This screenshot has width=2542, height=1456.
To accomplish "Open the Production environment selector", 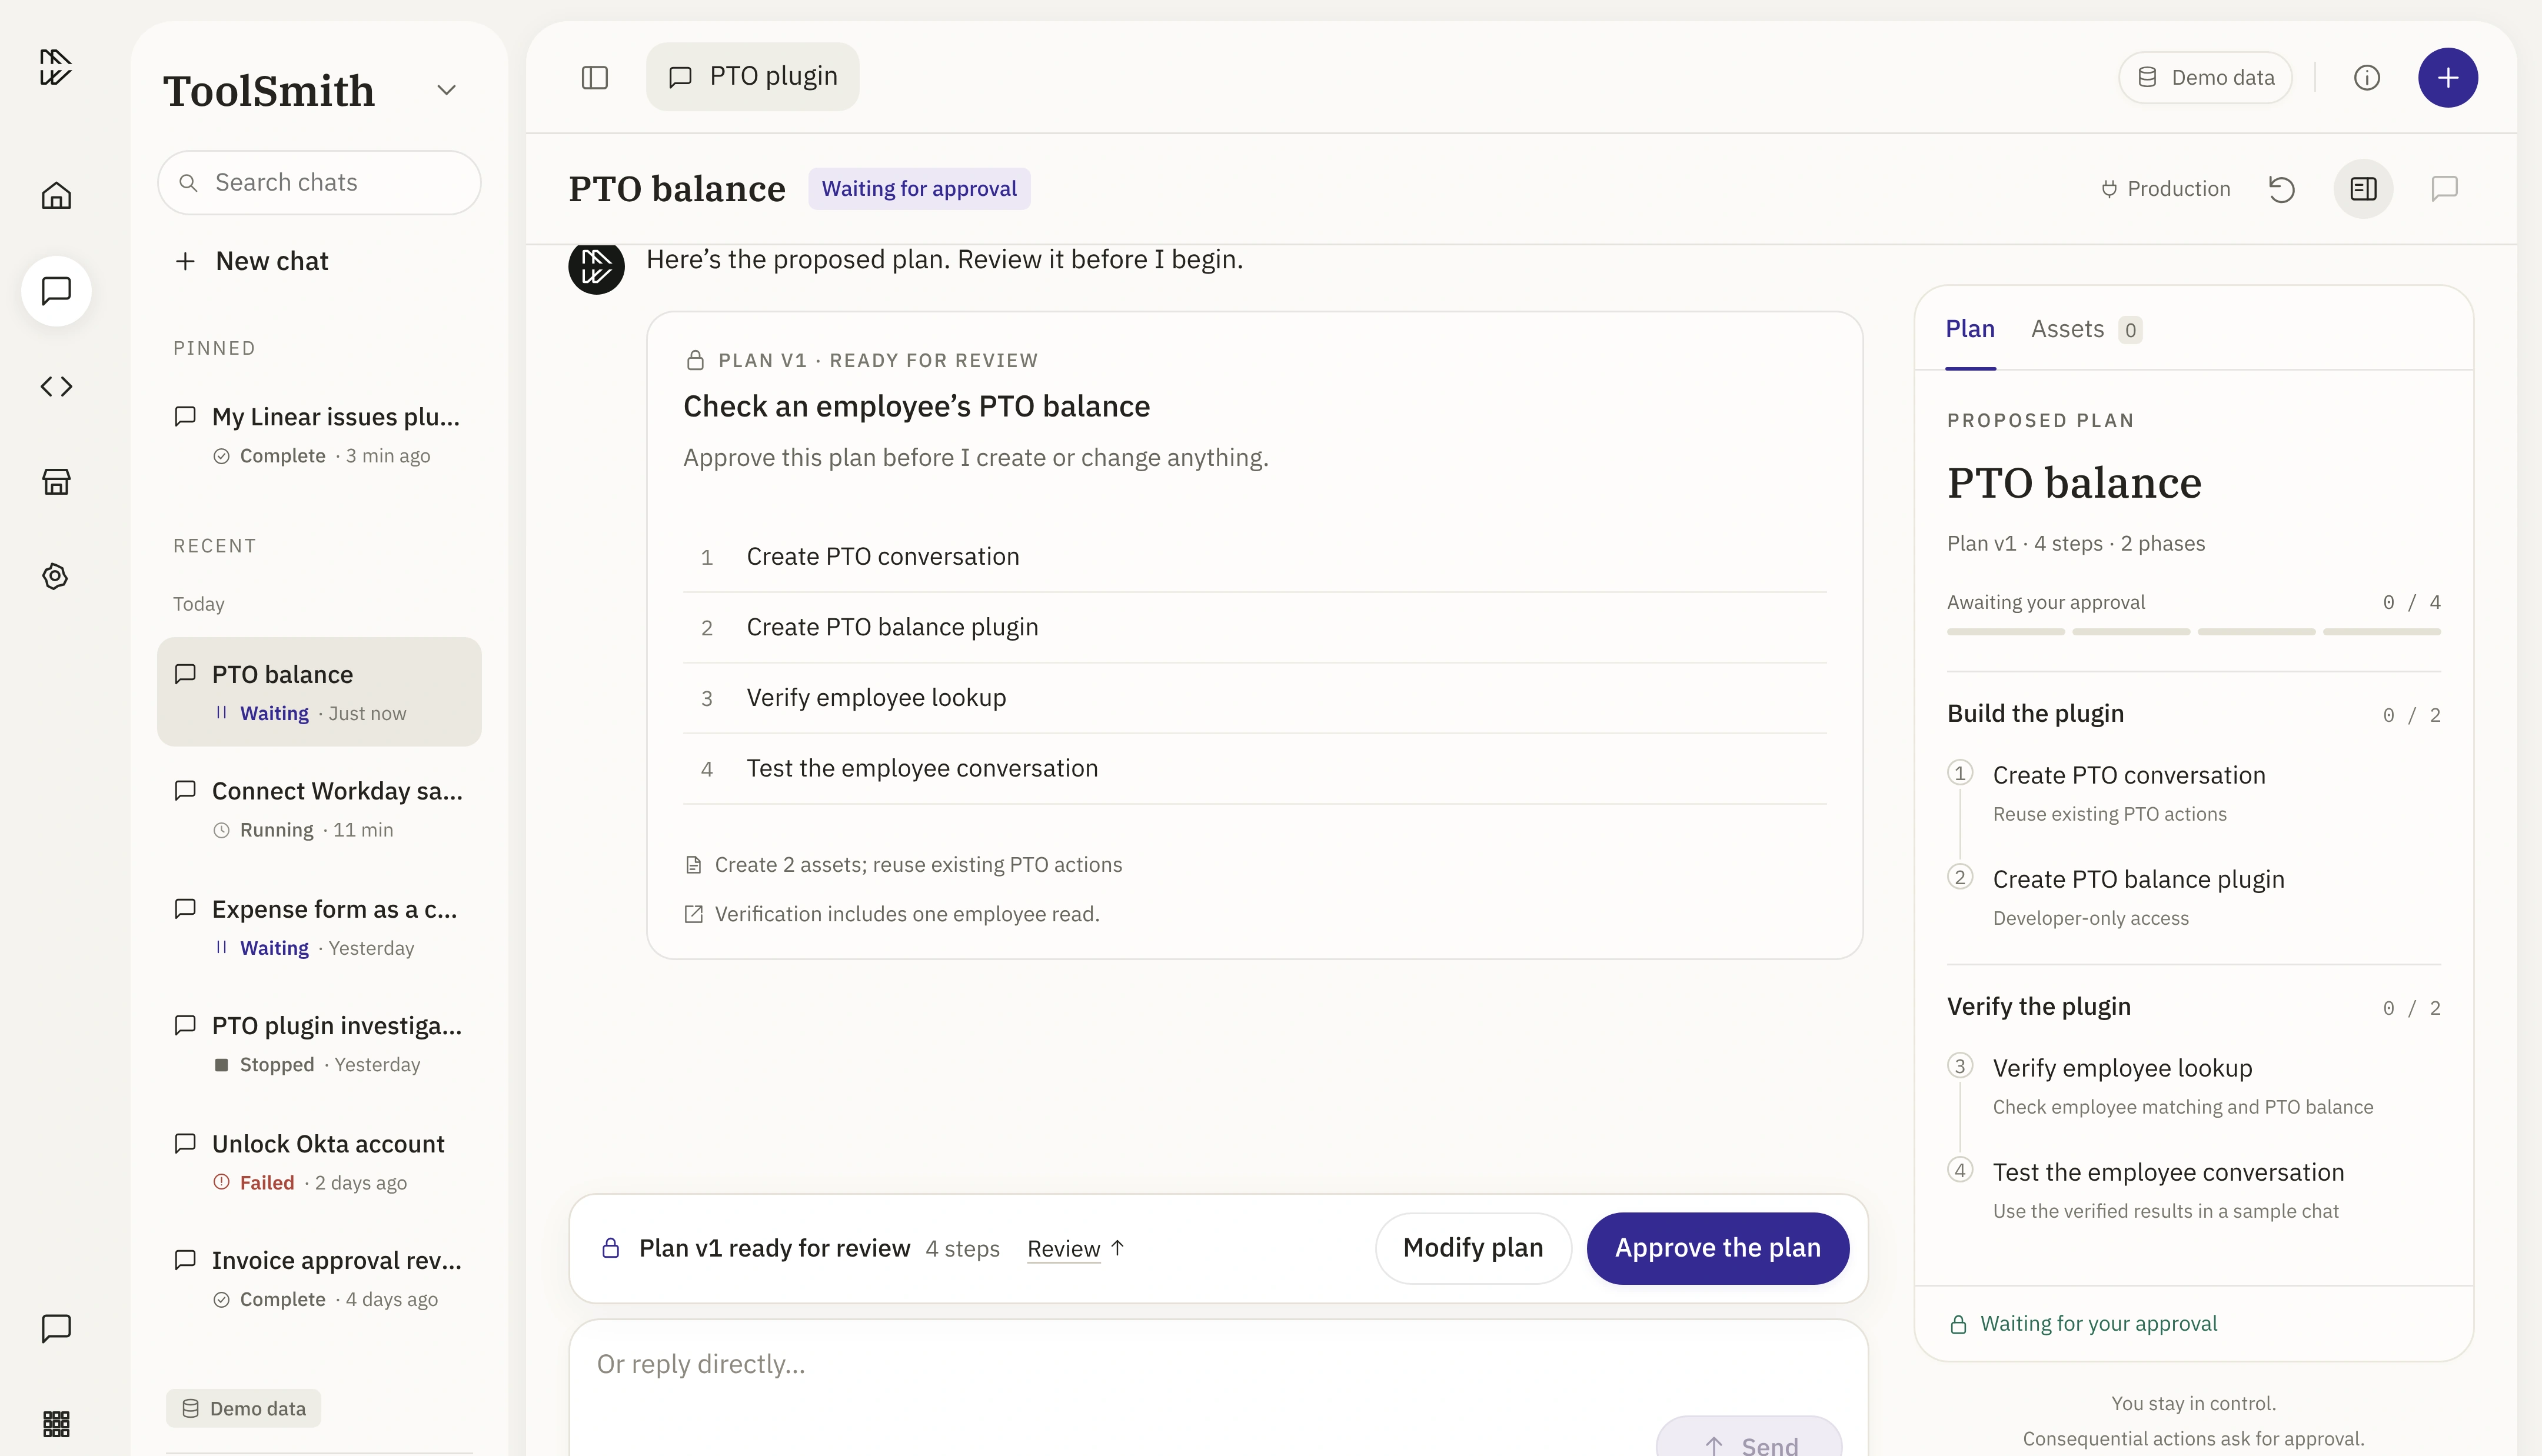I will (x=2165, y=189).
